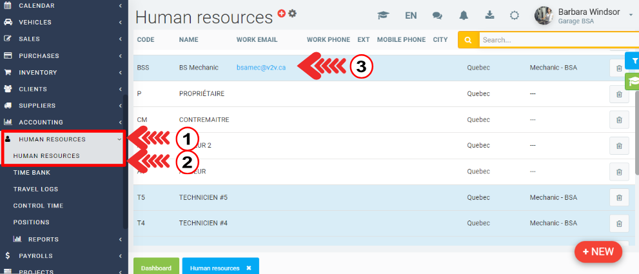Screen dimensions: 639x274
Task: Switch language using the EN toggle
Action: click(x=411, y=15)
